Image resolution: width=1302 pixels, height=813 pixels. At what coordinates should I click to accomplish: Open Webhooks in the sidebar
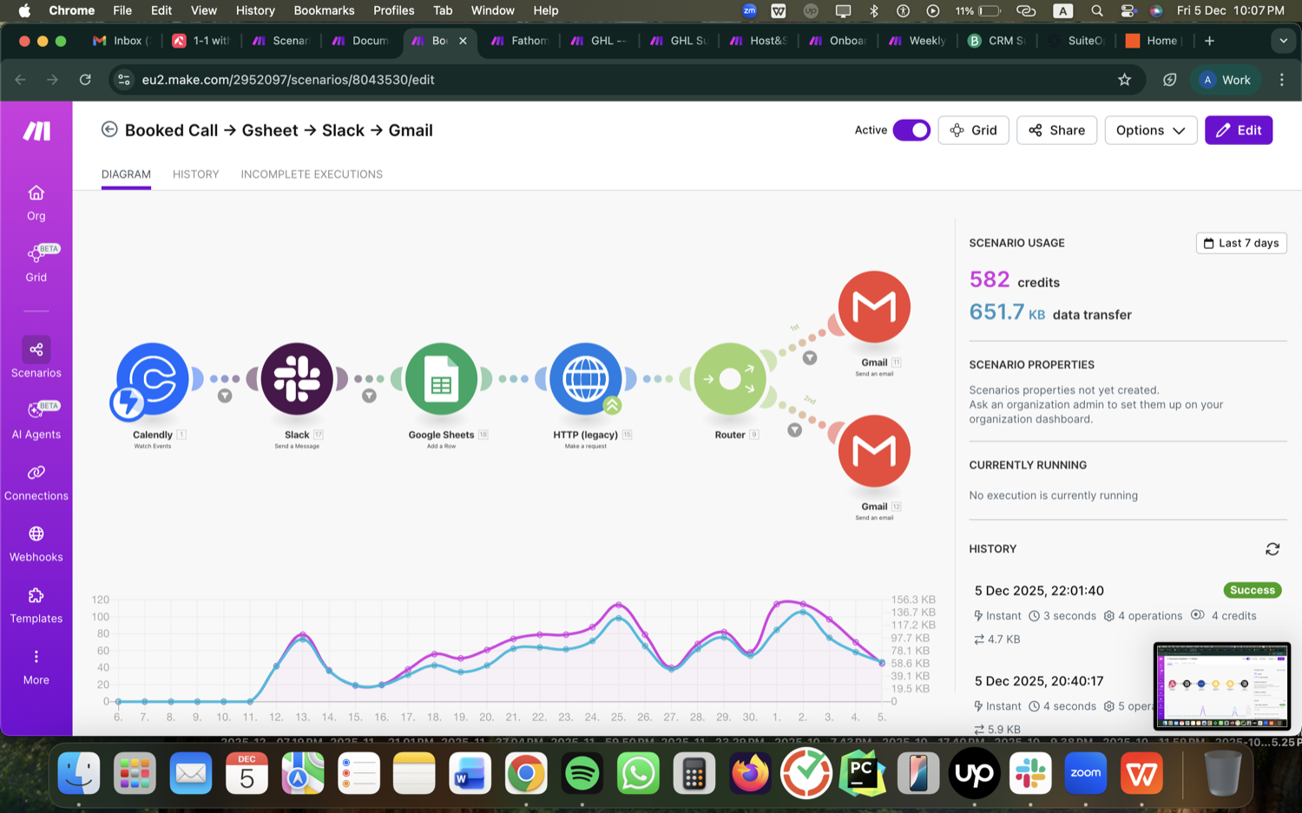tap(36, 544)
